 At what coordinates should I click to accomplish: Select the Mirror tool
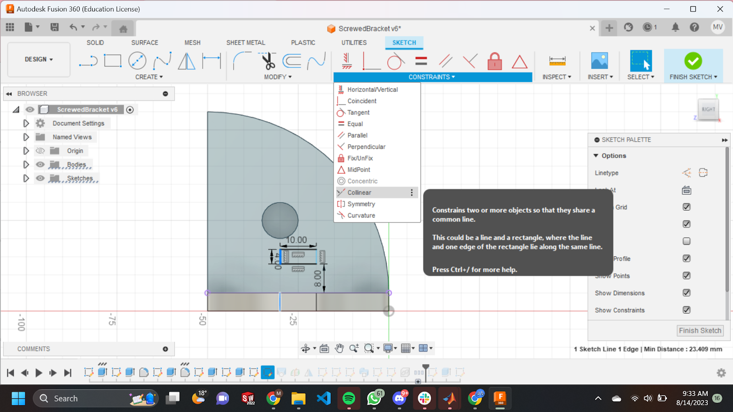pos(186,61)
